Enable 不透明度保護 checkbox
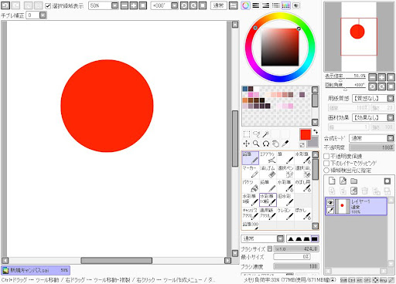Screen dimensions: 396x284 click(326, 156)
